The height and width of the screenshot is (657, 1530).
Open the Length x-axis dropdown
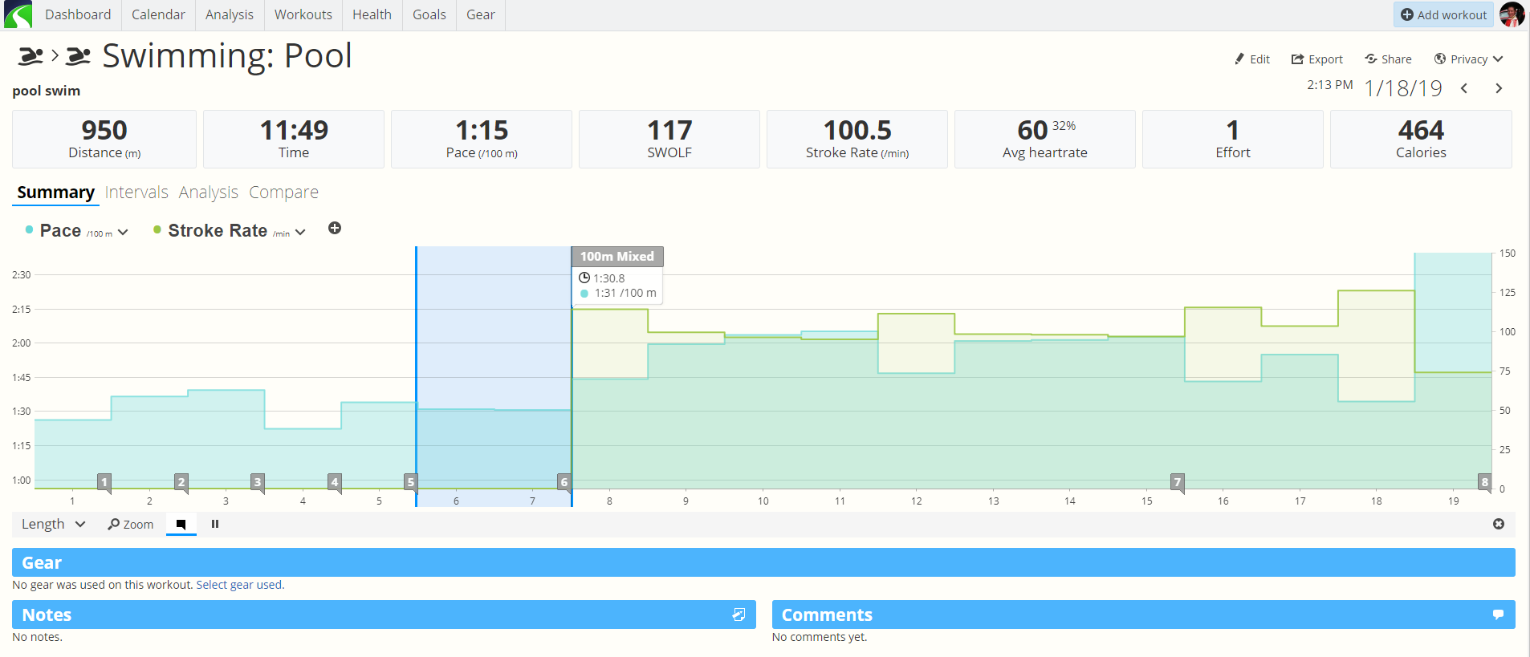click(x=53, y=524)
